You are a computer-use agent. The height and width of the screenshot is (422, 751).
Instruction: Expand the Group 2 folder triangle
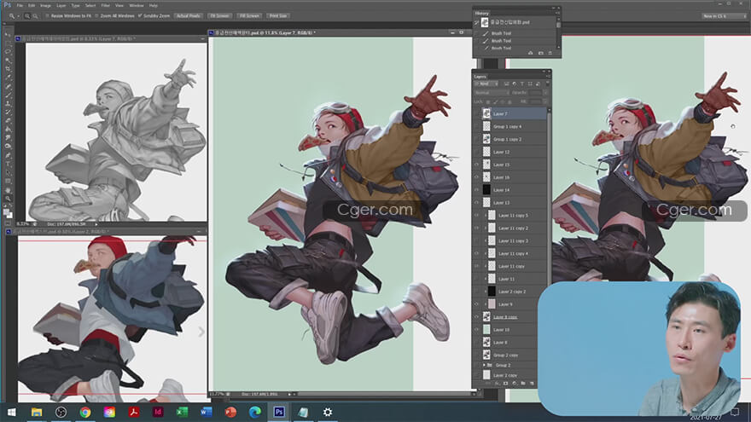pos(484,365)
